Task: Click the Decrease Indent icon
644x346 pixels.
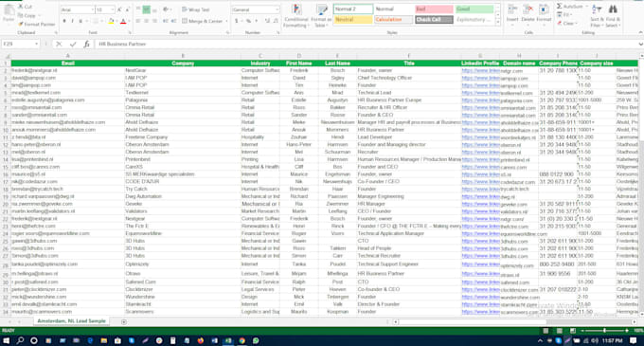Action: tap(165, 21)
